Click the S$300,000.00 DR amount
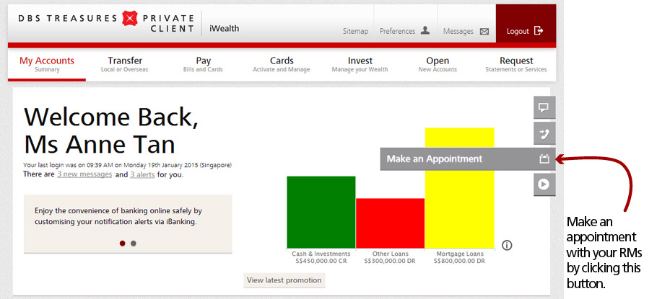 390,261
